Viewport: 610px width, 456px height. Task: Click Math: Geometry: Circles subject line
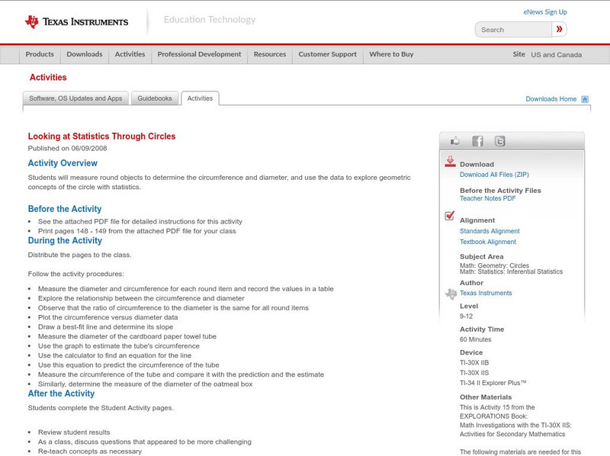point(494,265)
